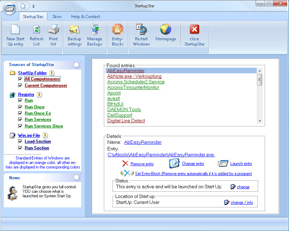
Task: Click the Remove entry link
Action: click(142, 164)
